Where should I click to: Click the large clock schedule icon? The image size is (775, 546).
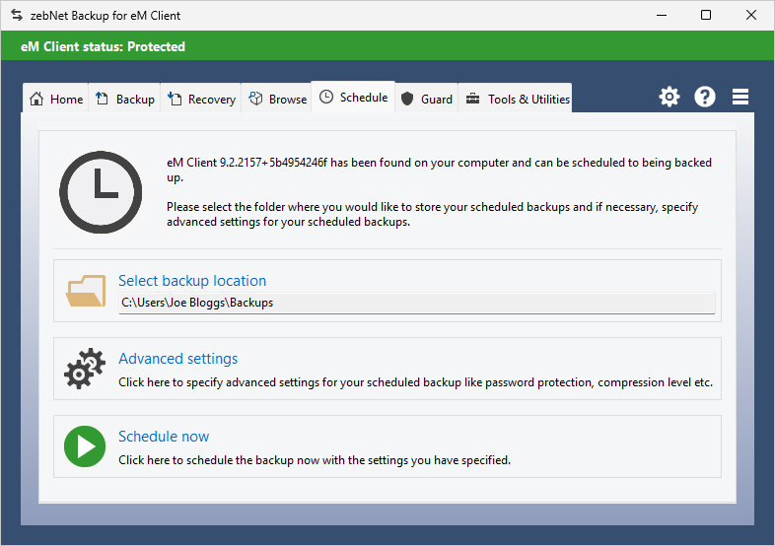[101, 191]
